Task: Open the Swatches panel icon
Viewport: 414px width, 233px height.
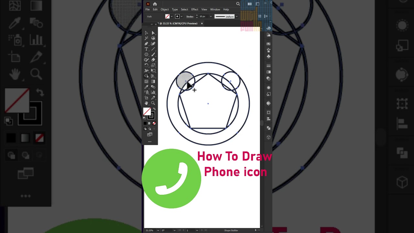Action: pyautogui.click(x=268, y=44)
